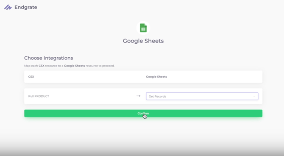Click the Map each CSX resource instruction text

(69, 66)
